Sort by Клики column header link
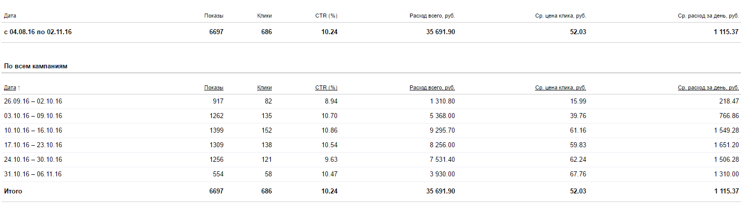The width and height of the screenshot is (741, 204). (x=264, y=87)
